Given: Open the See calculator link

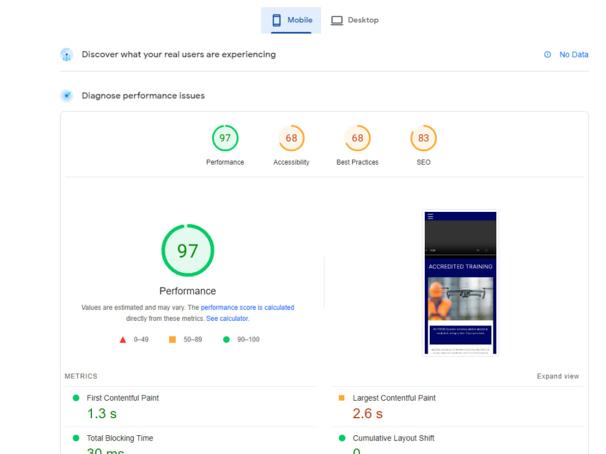Looking at the screenshot, I should tap(227, 318).
